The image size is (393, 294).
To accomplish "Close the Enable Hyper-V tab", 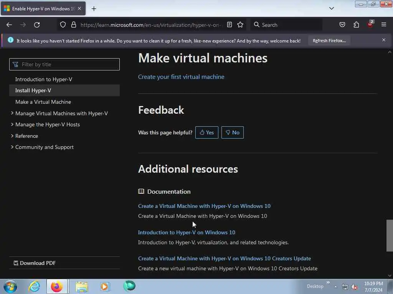I will pos(79,8).
